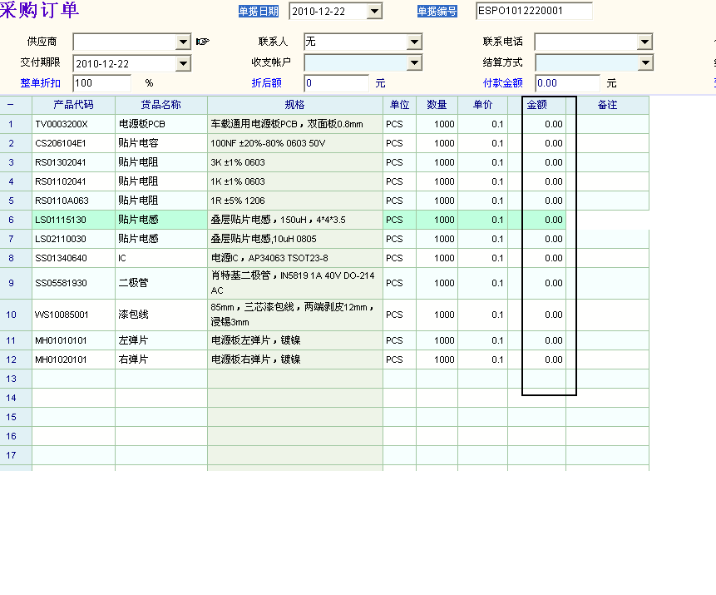Viewport: 716px width, 595px height.
Task: Click the 金额 column header
Action: 536,105
